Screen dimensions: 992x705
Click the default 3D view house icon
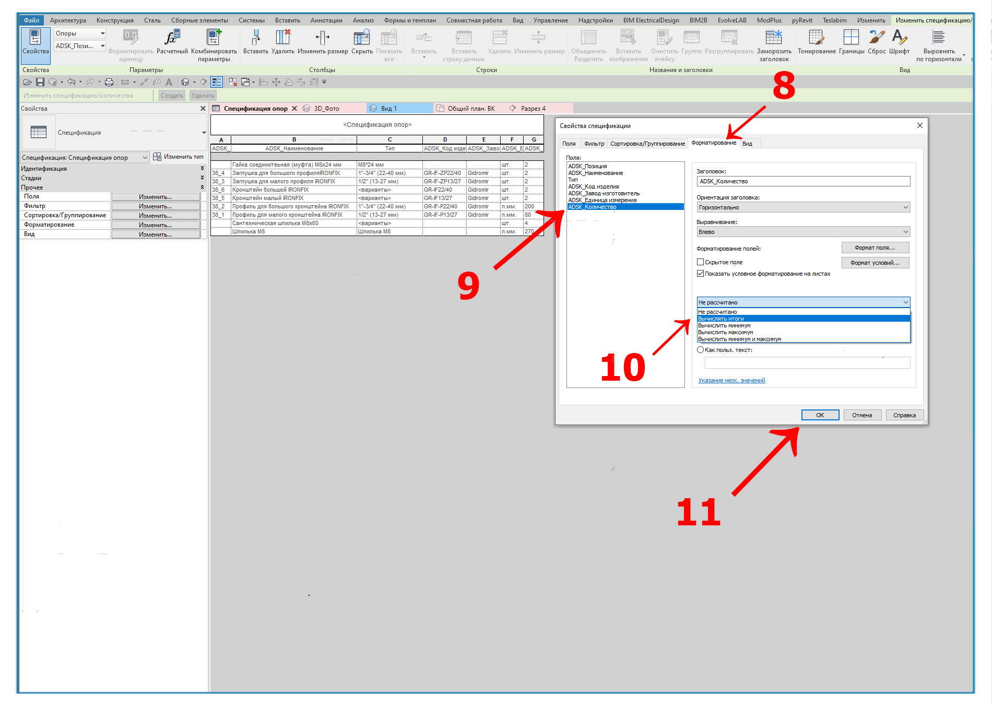click(185, 82)
